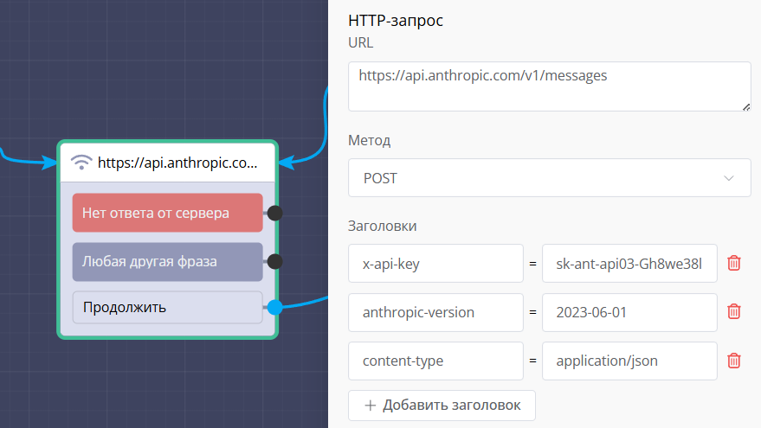Screen dimensions: 761x428
Task: Click trash icon next to content-type header
Action: pos(733,361)
